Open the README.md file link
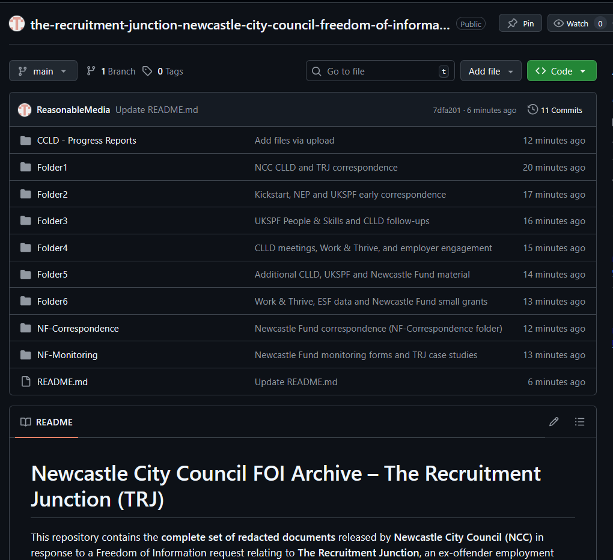Image resolution: width=613 pixels, height=560 pixels. (62, 382)
